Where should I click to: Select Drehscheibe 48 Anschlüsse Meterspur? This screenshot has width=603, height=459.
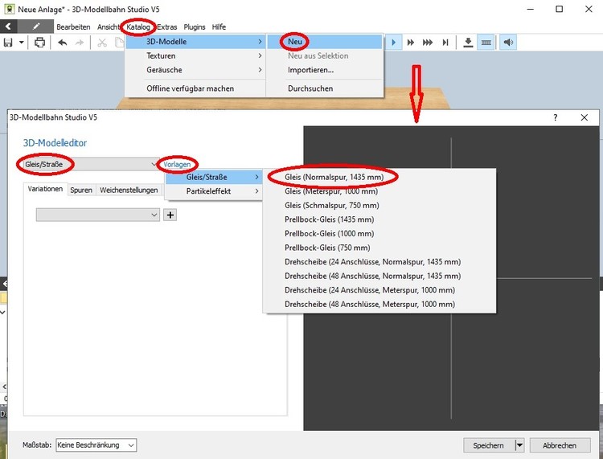point(379,304)
